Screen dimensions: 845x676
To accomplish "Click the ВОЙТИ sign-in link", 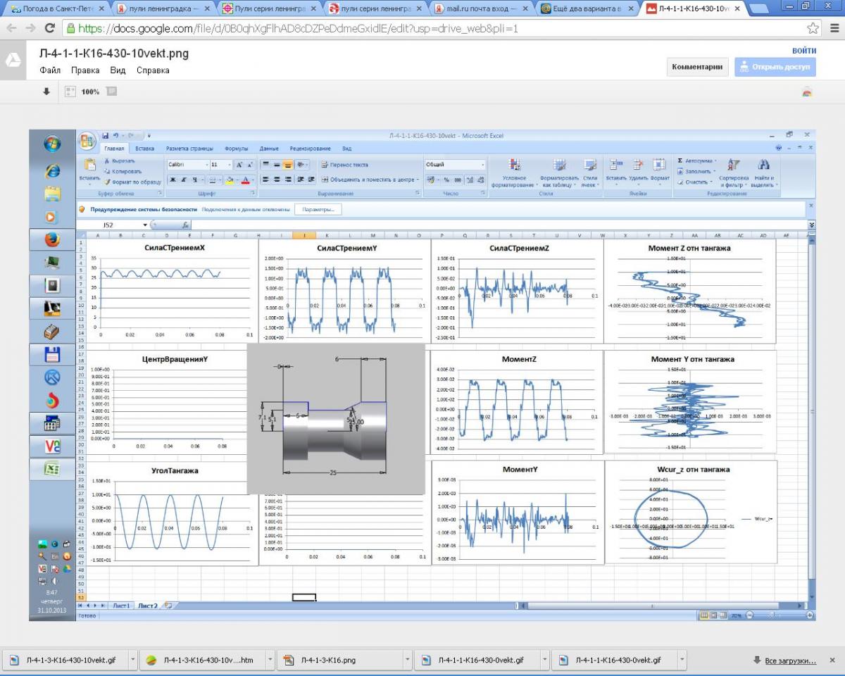I will tap(804, 51).
